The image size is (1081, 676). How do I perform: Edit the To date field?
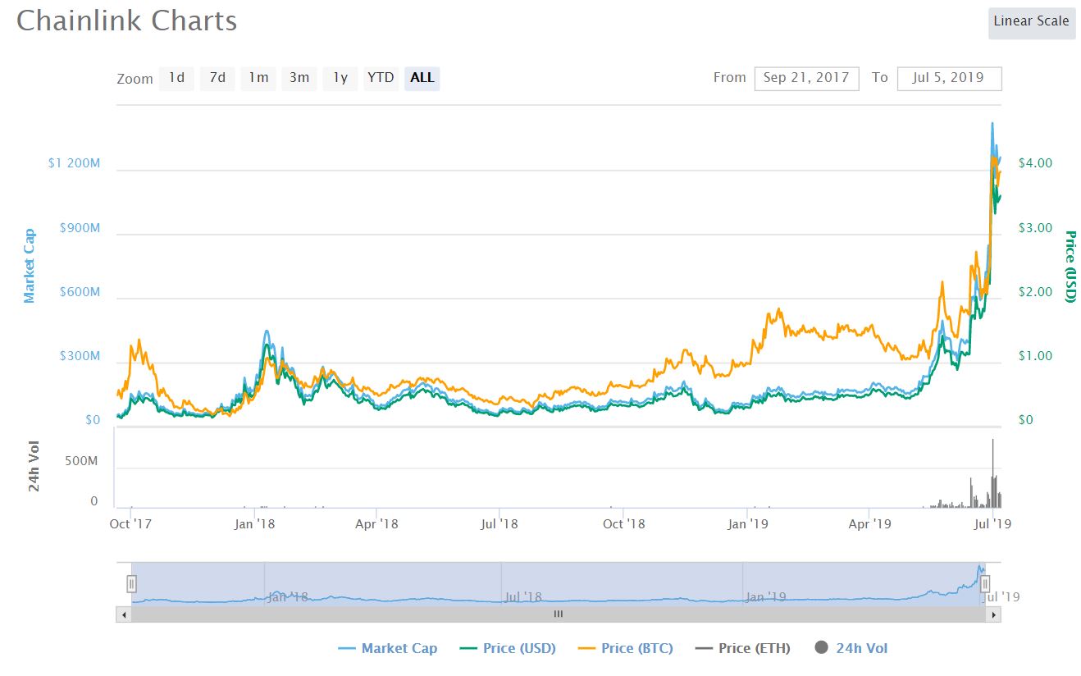point(950,79)
